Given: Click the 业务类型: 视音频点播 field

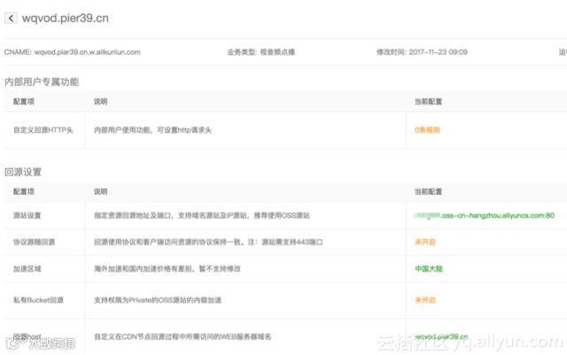Looking at the screenshot, I should coord(260,52).
